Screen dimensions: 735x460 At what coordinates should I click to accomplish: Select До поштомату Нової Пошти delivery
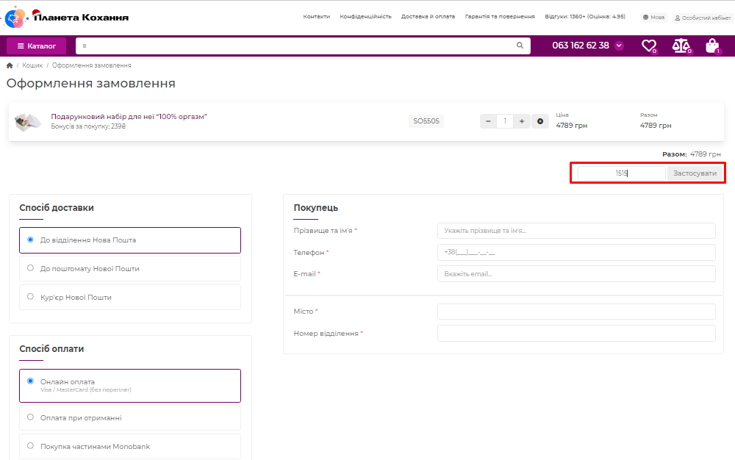click(x=30, y=268)
